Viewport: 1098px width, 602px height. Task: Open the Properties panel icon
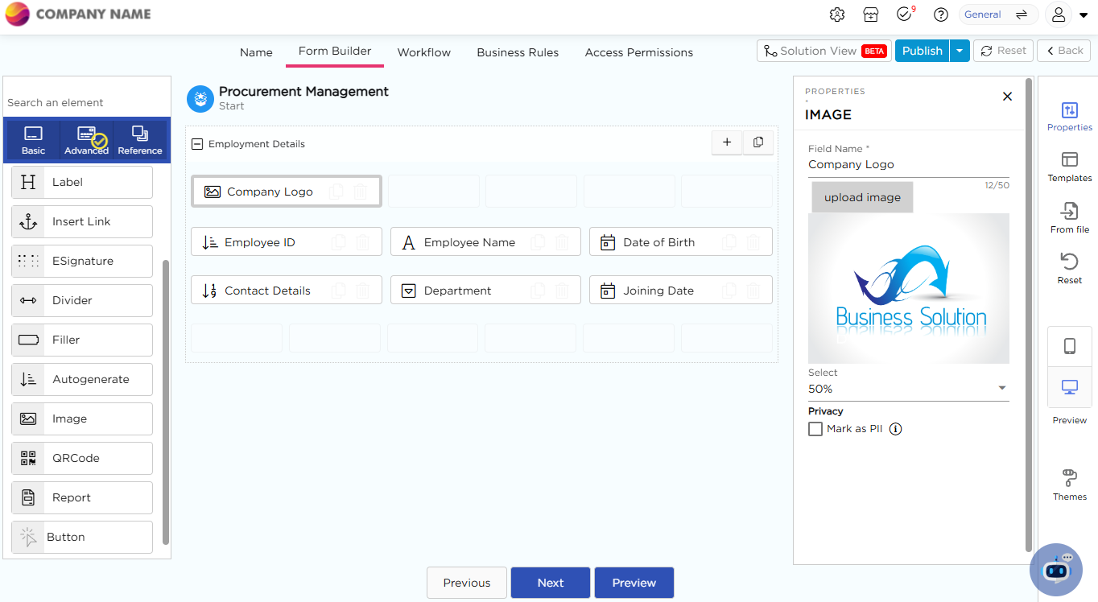1069,111
